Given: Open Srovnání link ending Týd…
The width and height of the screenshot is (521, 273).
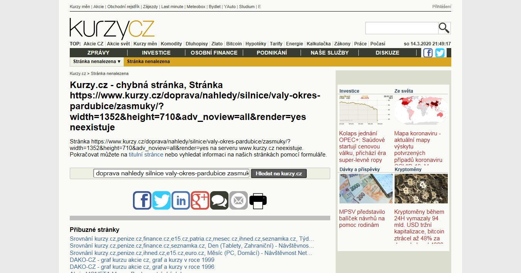Looking at the screenshot, I should [x=192, y=239].
